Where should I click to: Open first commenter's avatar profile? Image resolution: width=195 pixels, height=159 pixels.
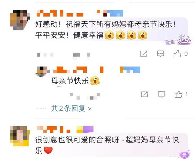pos(20,20)
